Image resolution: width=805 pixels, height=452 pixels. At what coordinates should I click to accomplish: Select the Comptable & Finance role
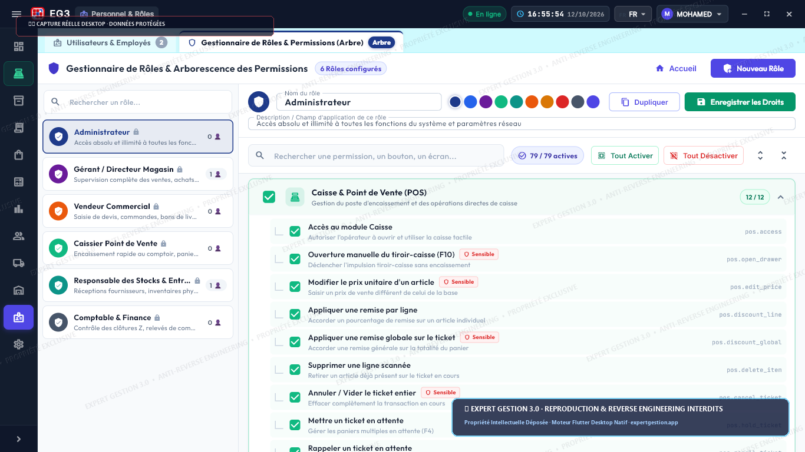click(x=138, y=323)
